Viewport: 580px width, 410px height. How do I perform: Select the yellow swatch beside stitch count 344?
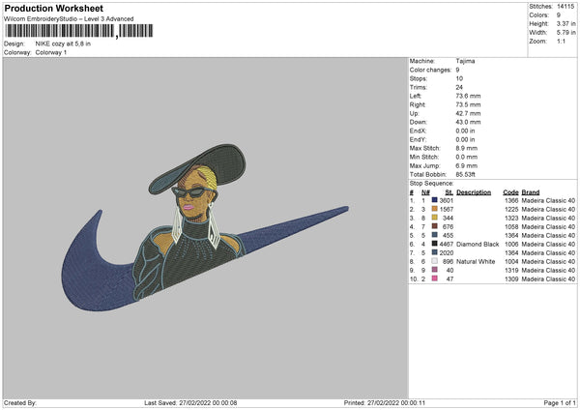coord(434,218)
